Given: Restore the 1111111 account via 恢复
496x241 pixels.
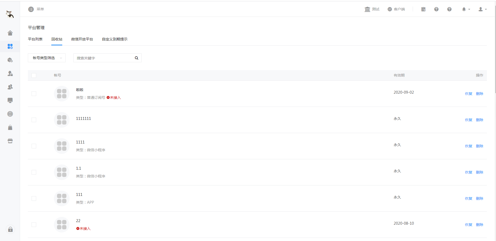Looking at the screenshot, I should pos(469,120).
